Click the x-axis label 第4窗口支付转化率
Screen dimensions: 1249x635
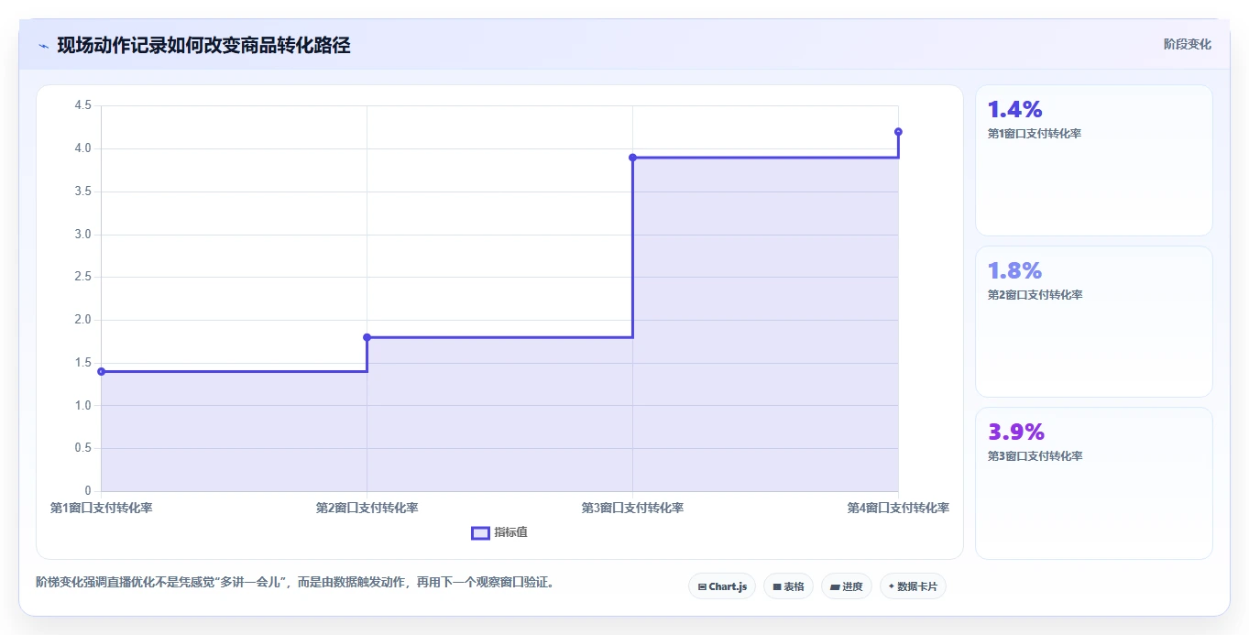point(898,508)
